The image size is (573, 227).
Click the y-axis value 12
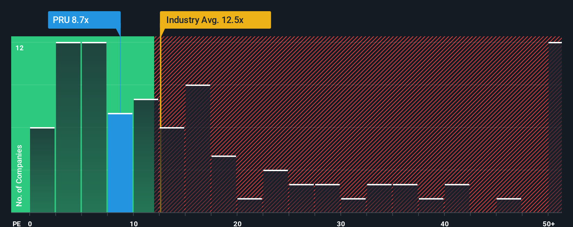point(20,48)
